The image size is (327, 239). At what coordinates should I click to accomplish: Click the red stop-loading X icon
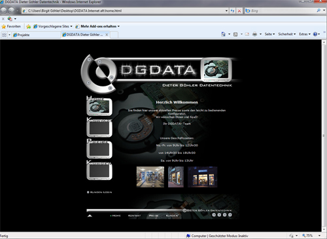(x=239, y=10)
